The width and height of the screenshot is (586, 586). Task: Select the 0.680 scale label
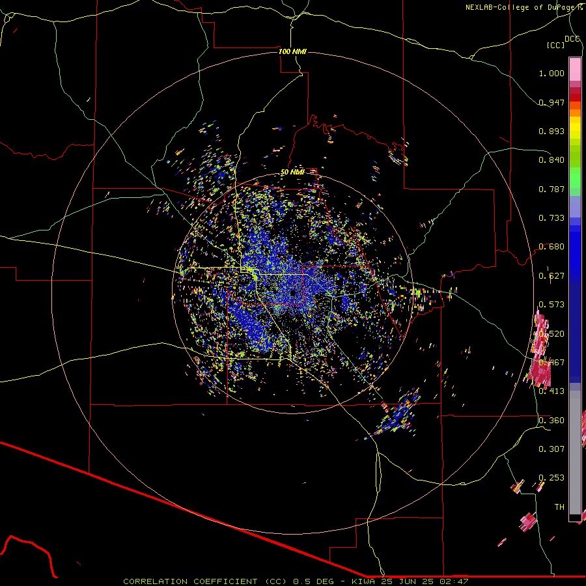point(551,247)
